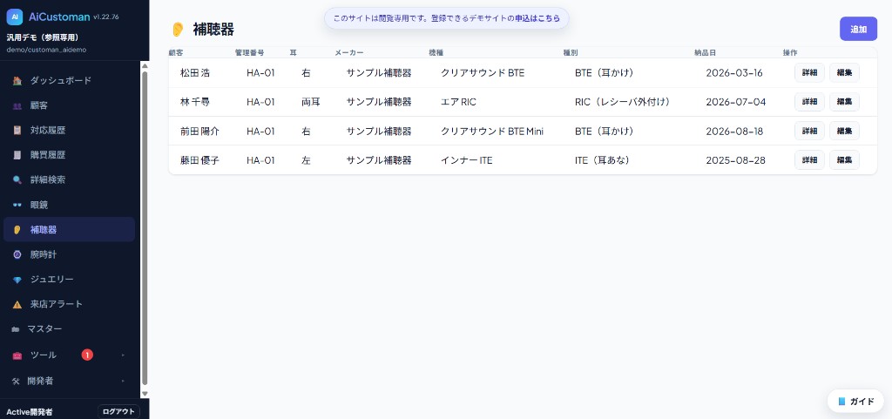
Task: Click the sidebar scroll up arrow
Action: pyautogui.click(x=145, y=66)
